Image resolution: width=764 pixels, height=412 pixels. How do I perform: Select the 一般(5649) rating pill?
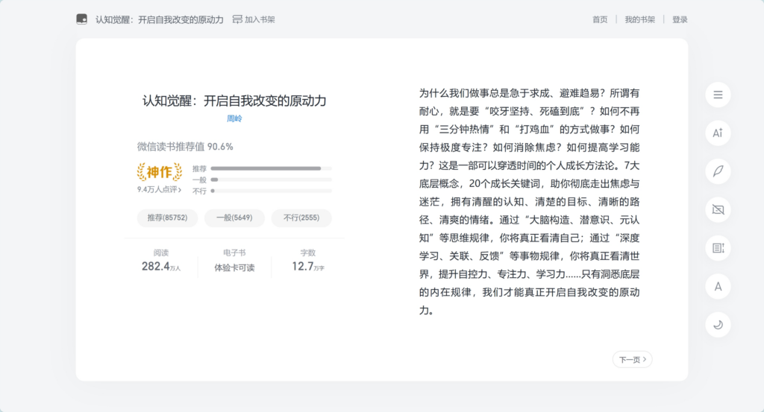[x=234, y=218]
